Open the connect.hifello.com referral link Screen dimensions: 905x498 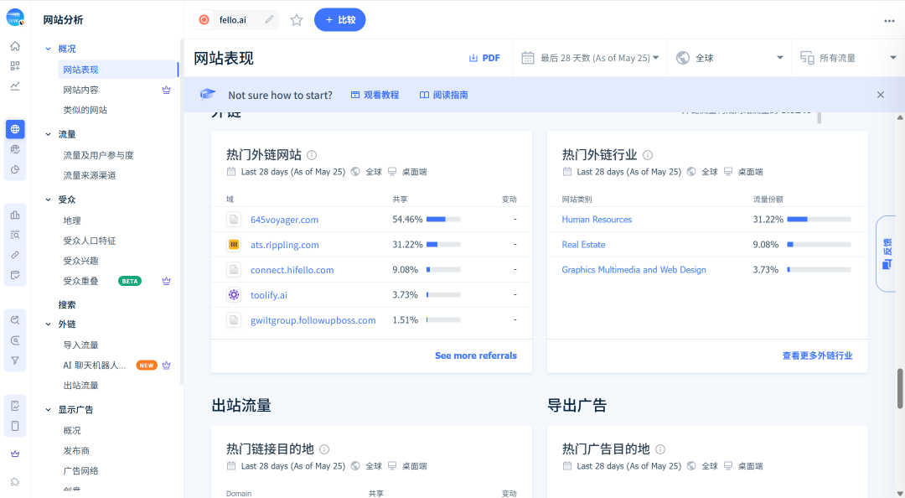[292, 270]
